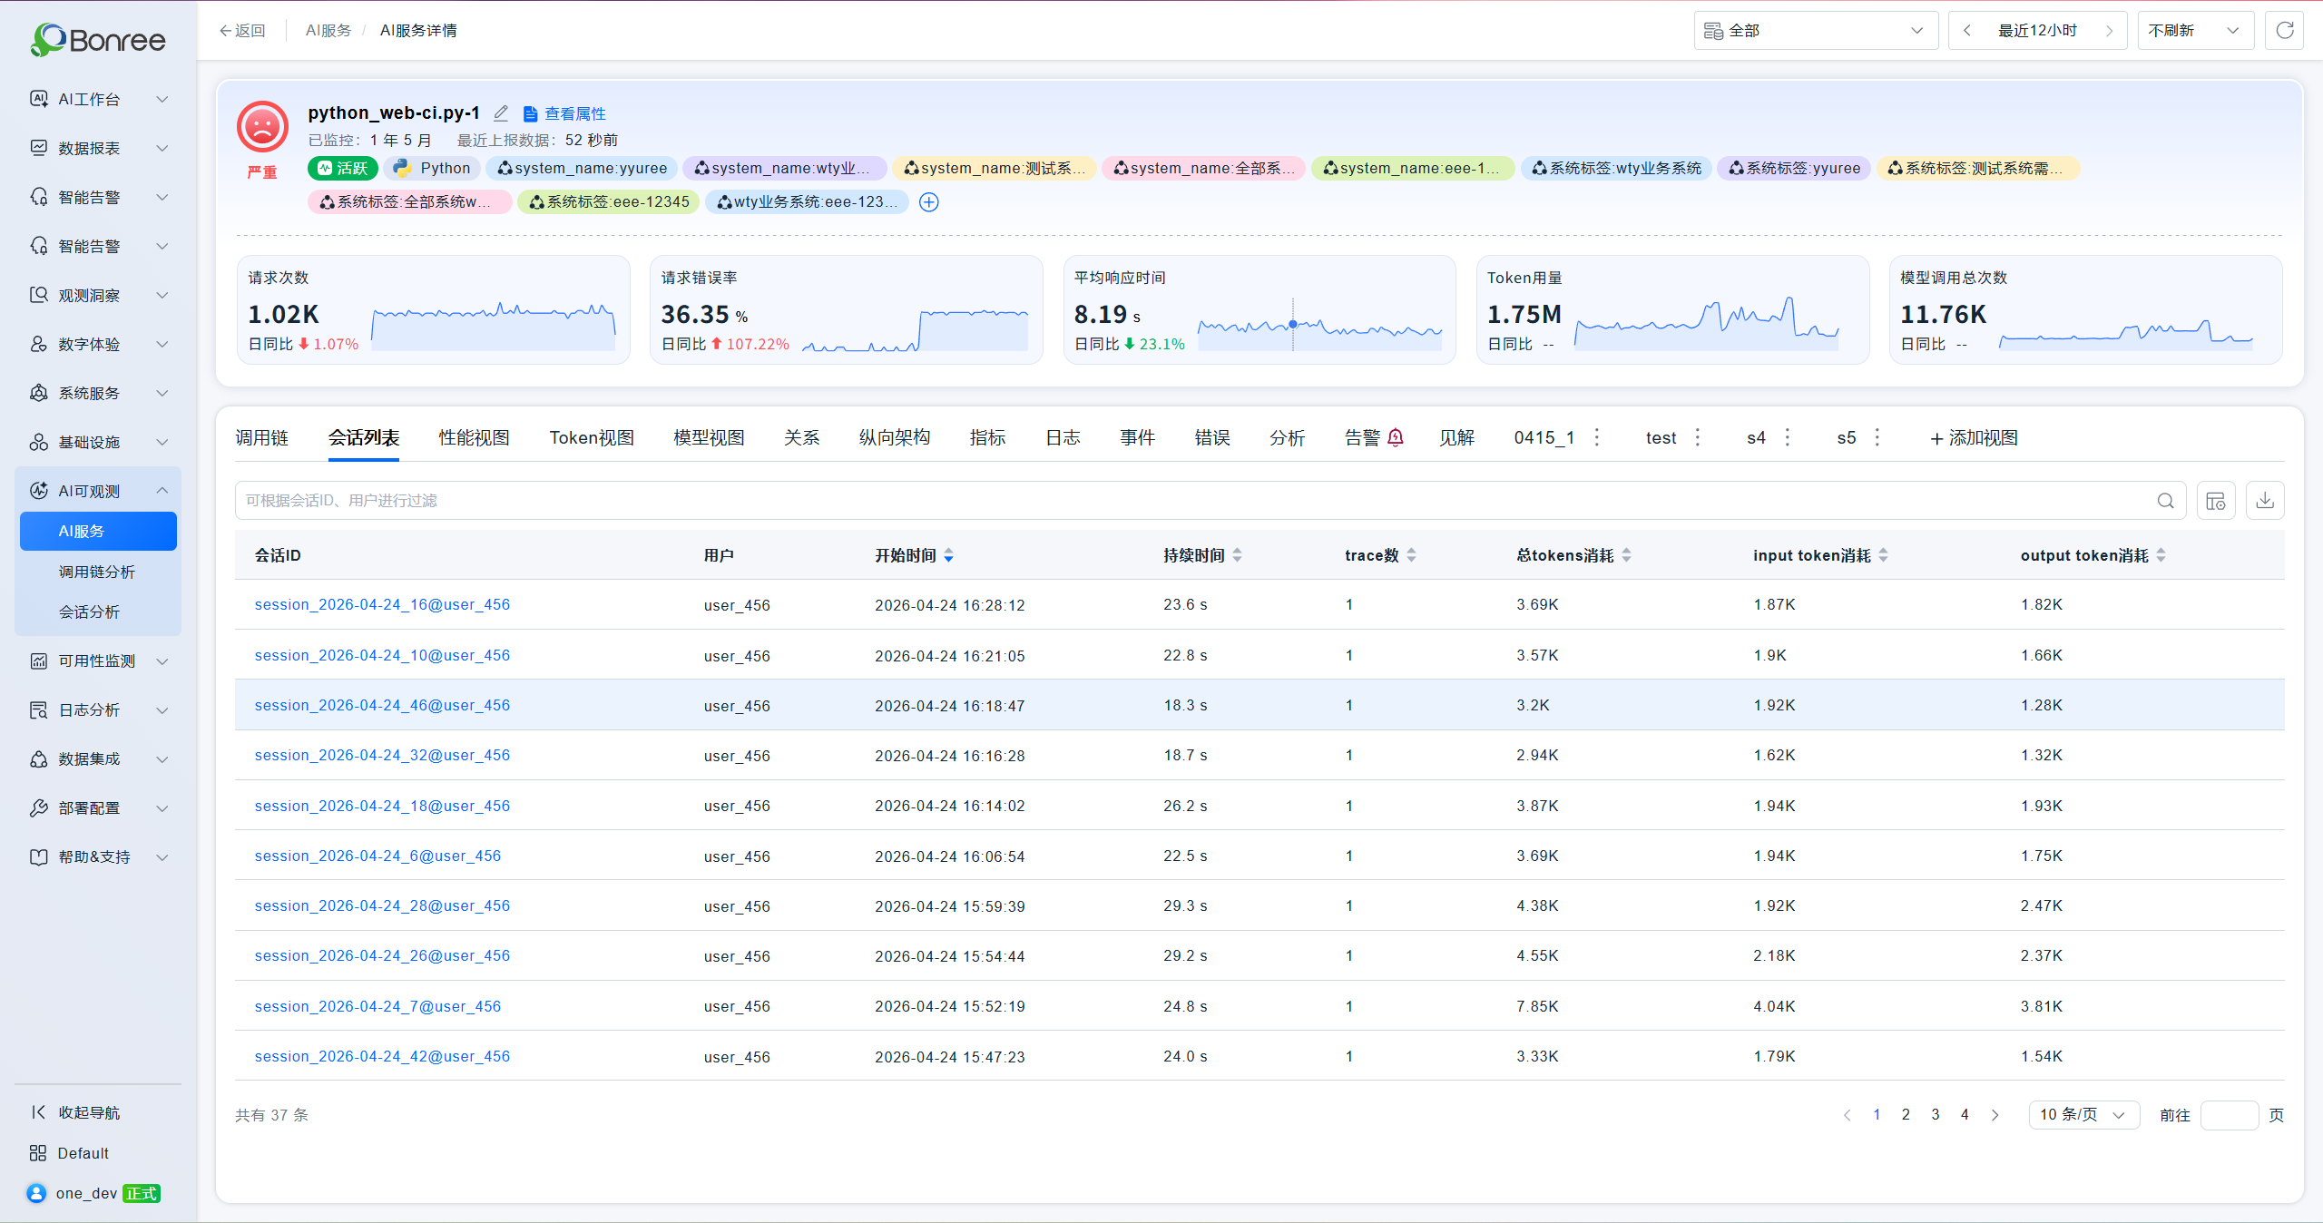Click the download icon next to the search bar
The height and width of the screenshot is (1223, 2323).
2265,501
